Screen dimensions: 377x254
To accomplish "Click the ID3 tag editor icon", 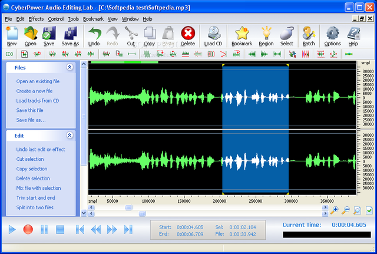I will pos(9,54).
